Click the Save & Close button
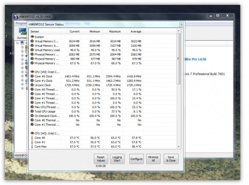The image size is (249, 185). click(171, 159)
